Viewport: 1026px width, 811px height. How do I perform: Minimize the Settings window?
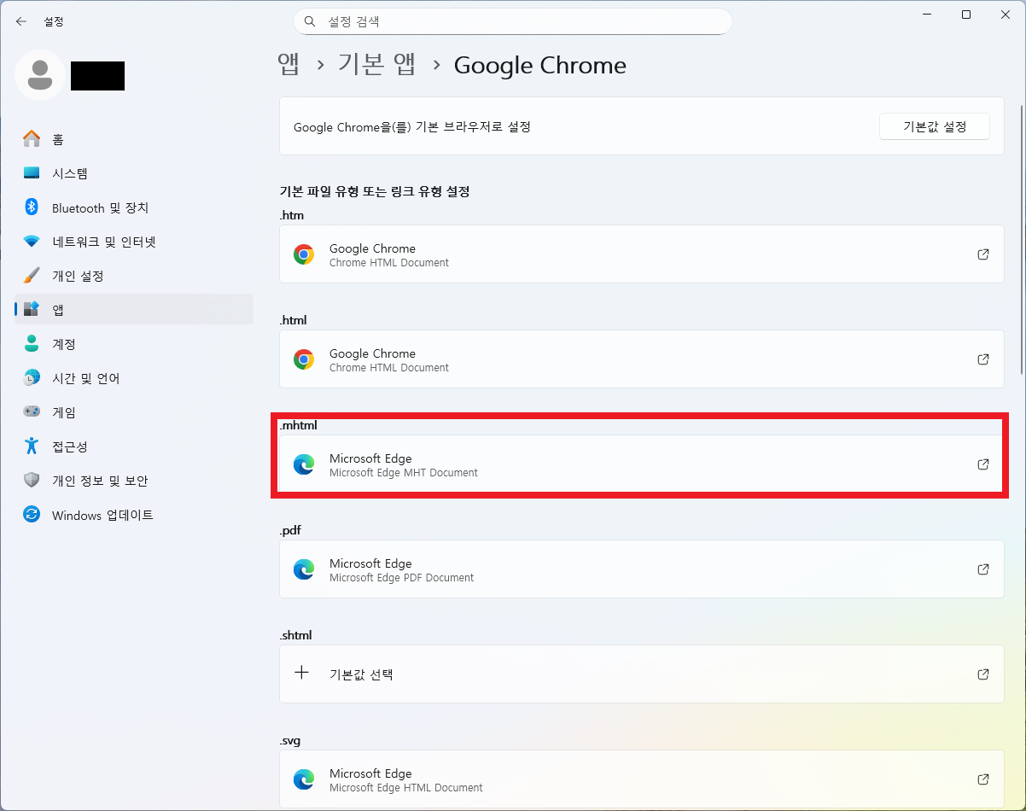click(x=927, y=15)
